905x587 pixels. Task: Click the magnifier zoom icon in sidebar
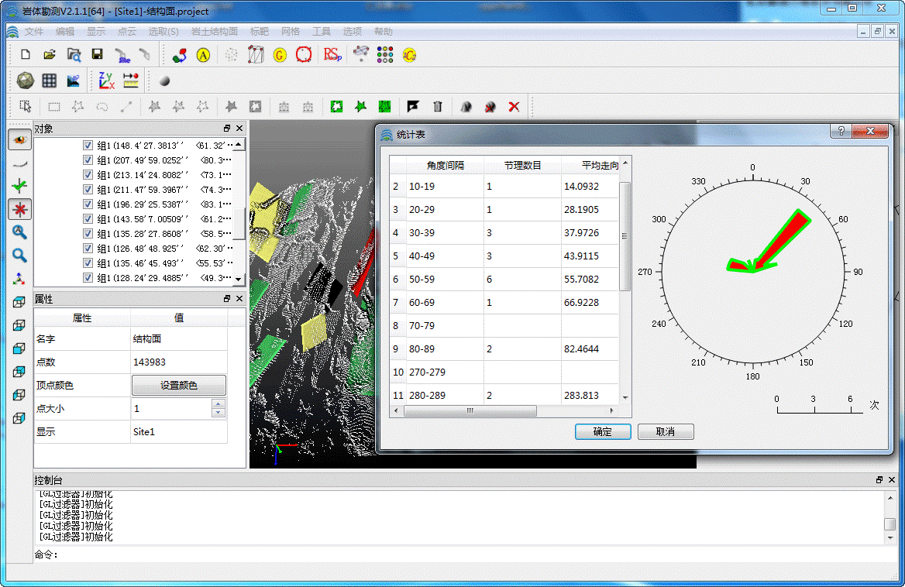point(19,255)
